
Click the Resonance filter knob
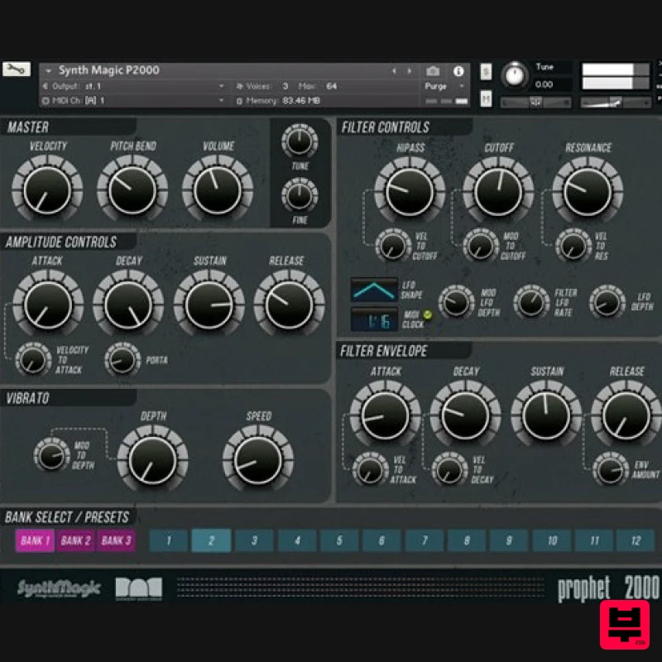tap(588, 192)
